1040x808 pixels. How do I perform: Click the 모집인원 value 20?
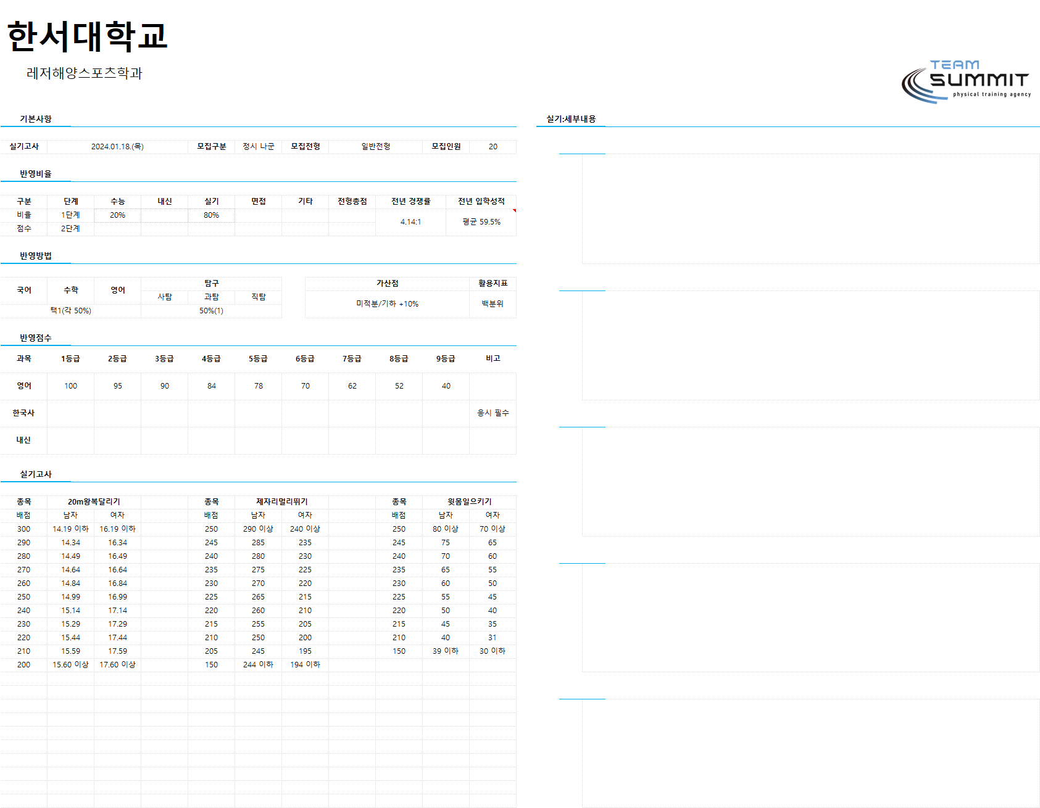493,146
